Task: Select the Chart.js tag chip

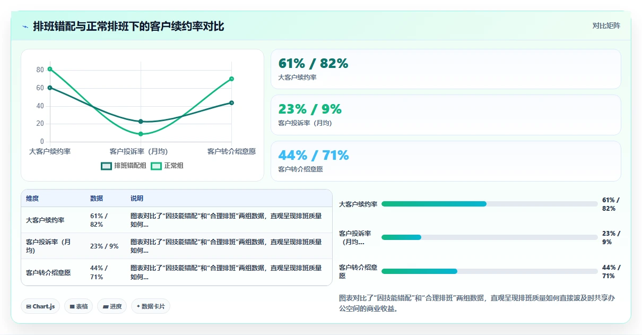Action: click(40, 306)
